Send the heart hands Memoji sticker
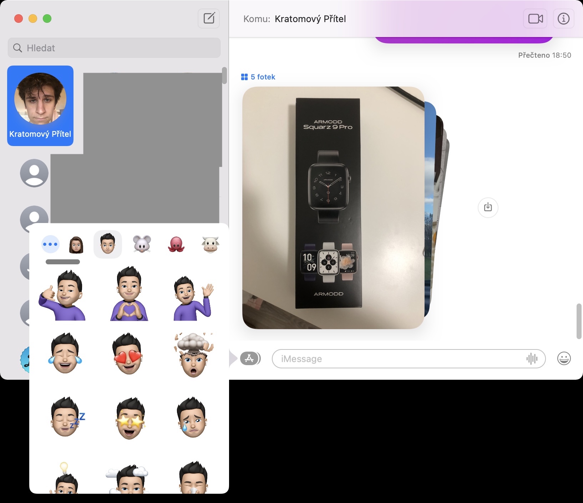 (129, 294)
